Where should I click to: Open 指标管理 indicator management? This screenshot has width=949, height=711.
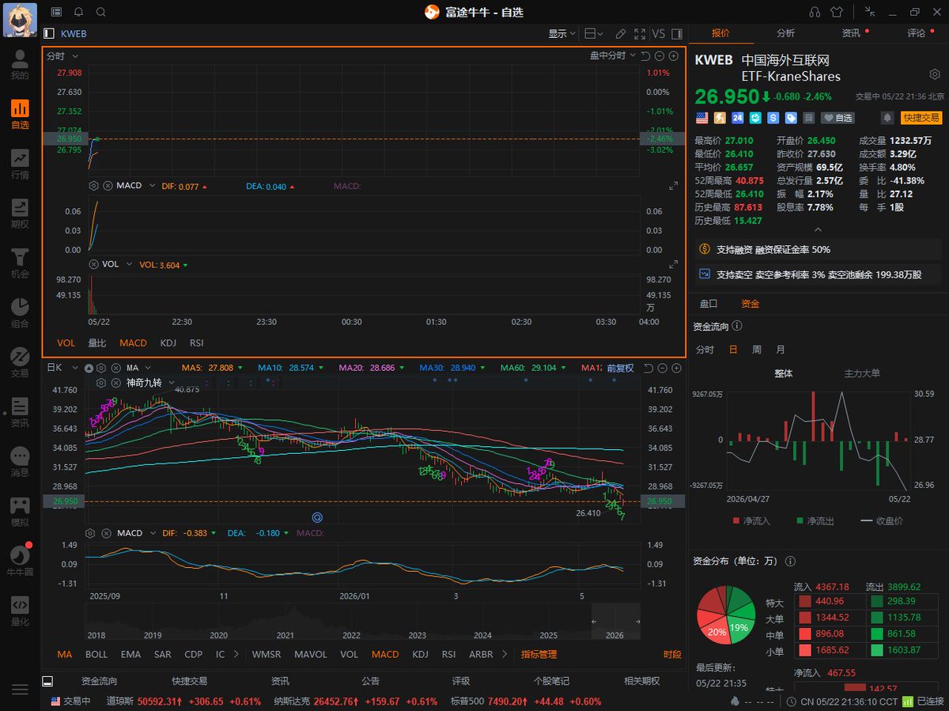[539, 654]
